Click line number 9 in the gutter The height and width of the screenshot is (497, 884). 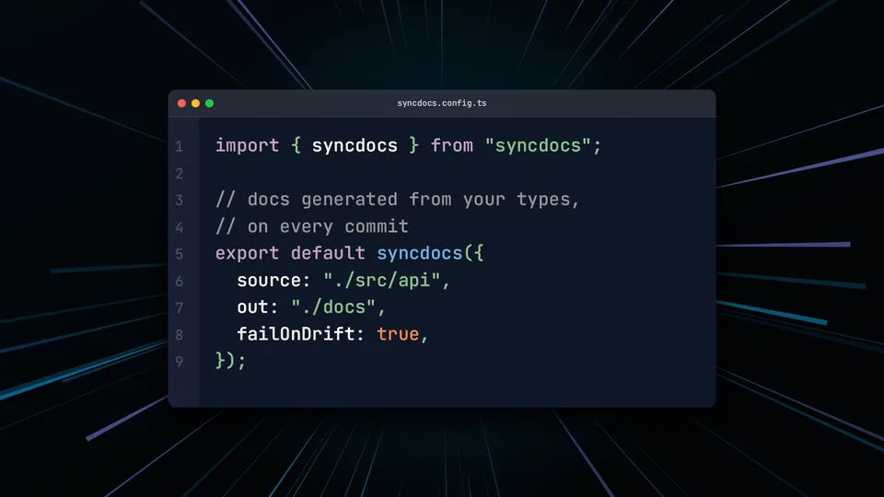180,361
